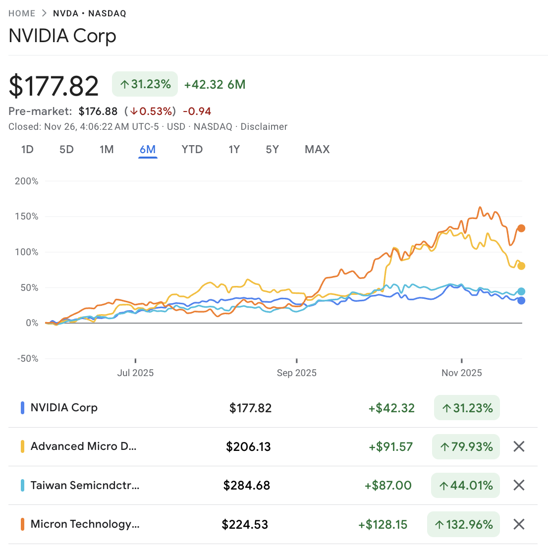Screen dimensions: 548x552
Task: Switch to the 1M chart
Action: click(x=107, y=149)
